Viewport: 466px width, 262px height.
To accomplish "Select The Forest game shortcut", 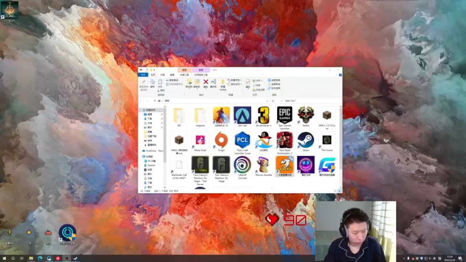I will 327,141.
